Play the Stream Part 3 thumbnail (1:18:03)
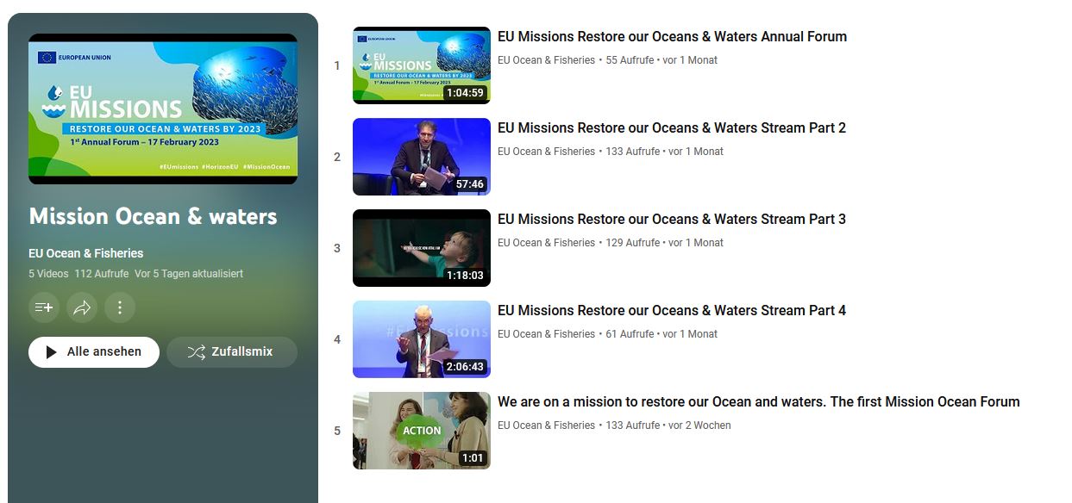The height and width of the screenshot is (503, 1072). tap(422, 248)
